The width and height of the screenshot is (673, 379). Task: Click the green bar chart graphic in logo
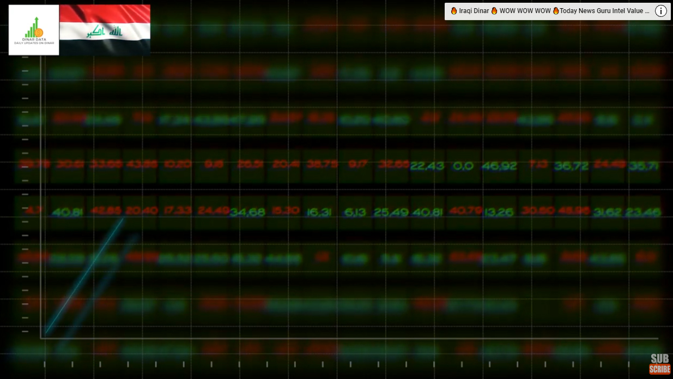33,28
